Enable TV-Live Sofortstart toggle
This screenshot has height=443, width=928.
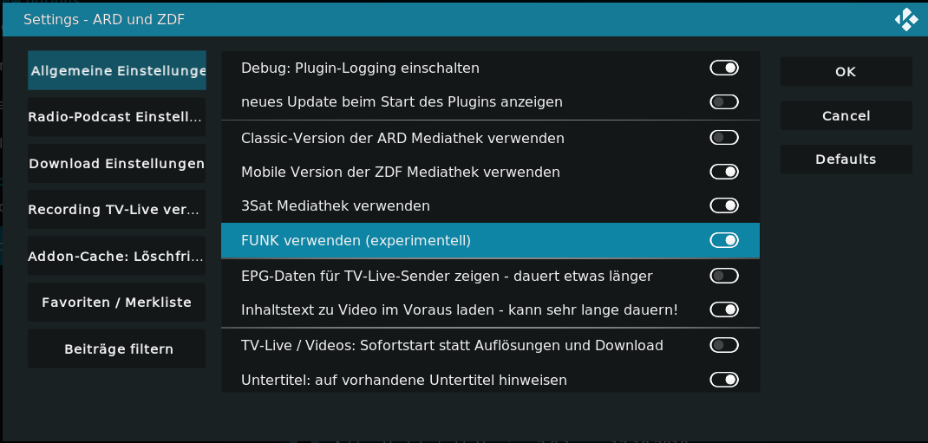pyautogui.click(x=724, y=345)
